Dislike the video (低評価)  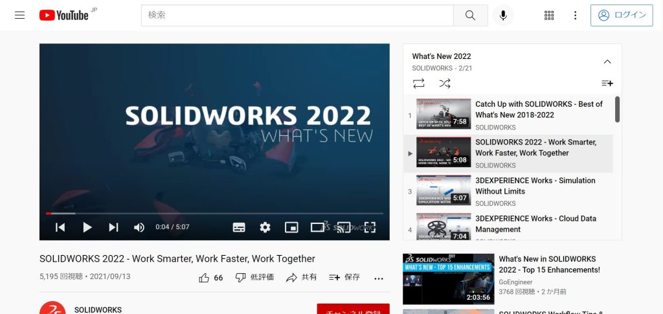[254, 277]
